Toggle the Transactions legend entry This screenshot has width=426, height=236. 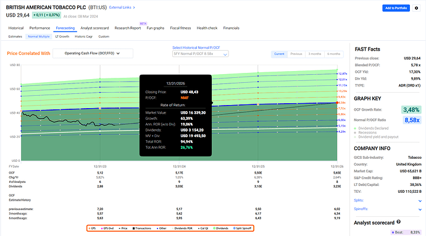point(142,229)
